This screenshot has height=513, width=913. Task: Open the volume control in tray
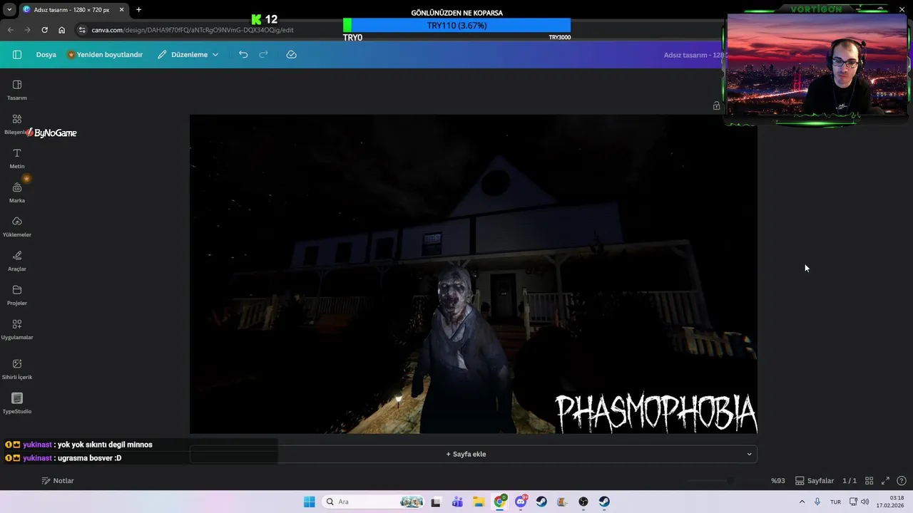point(864,502)
